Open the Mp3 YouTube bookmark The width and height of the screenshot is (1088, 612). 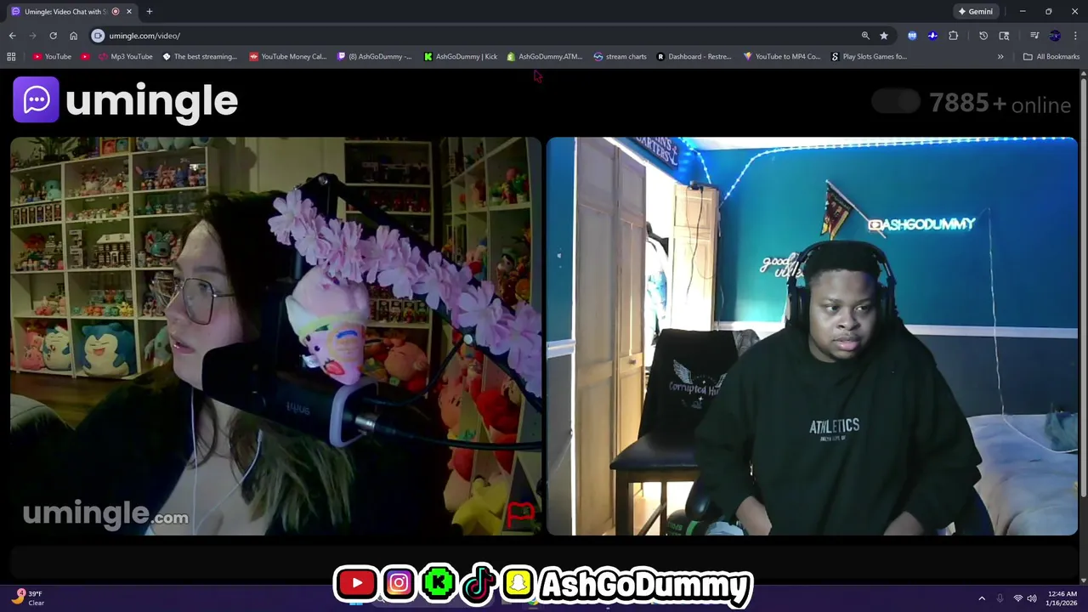(125, 57)
